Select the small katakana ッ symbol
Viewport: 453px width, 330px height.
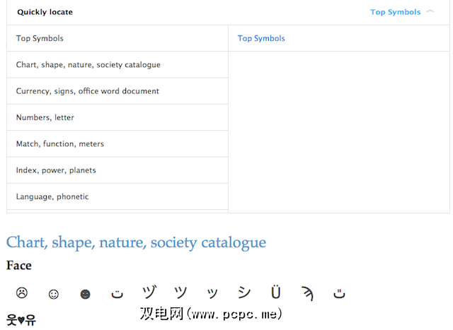click(212, 294)
